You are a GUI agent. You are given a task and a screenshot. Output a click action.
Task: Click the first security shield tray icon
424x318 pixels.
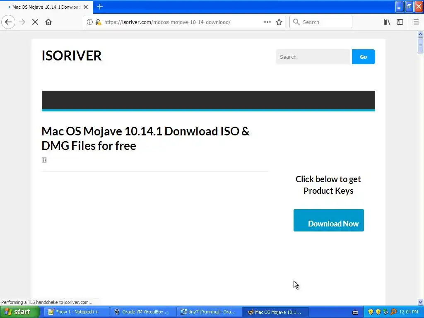click(x=371, y=312)
